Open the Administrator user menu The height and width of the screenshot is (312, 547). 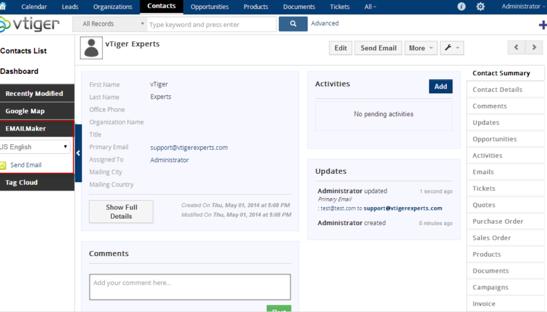coord(523,6)
